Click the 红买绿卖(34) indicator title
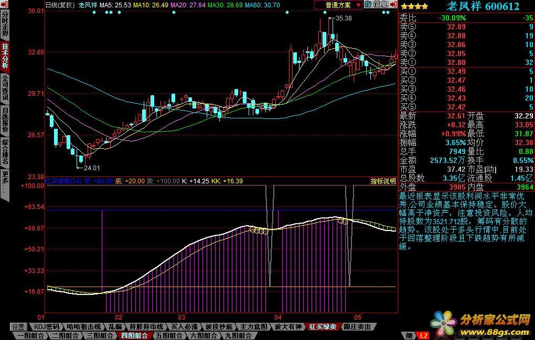Viewport: 535px width, 340px height. click(64, 181)
